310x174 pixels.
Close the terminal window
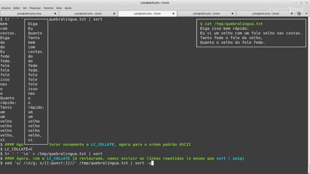pyautogui.click(x=307, y=2)
